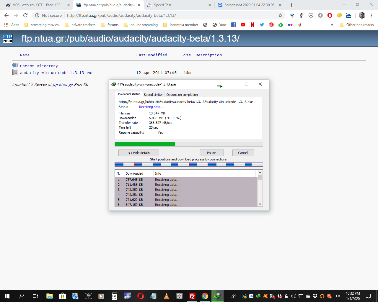
Task: Open Microsoft Store from taskbar
Action: (x=62, y=296)
